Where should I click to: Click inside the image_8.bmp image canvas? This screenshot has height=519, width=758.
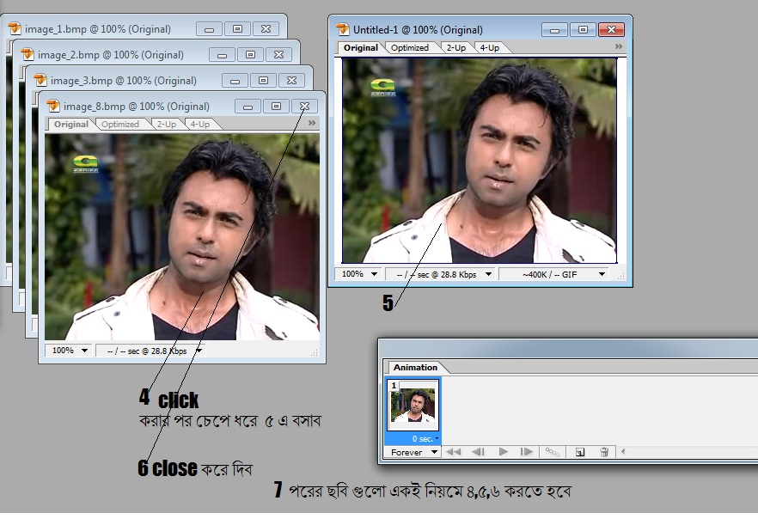pos(182,237)
